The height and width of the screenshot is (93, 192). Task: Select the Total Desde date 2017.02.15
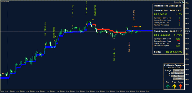[x=176, y=31]
